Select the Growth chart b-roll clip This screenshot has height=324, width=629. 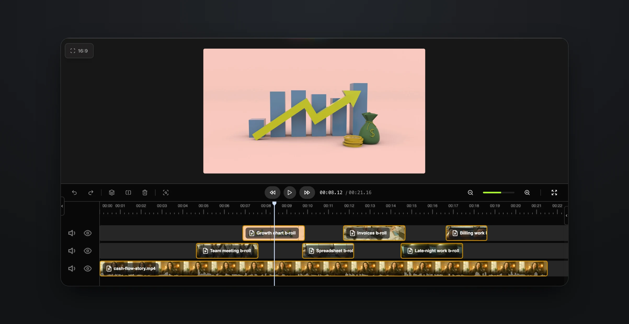(273, 233)
